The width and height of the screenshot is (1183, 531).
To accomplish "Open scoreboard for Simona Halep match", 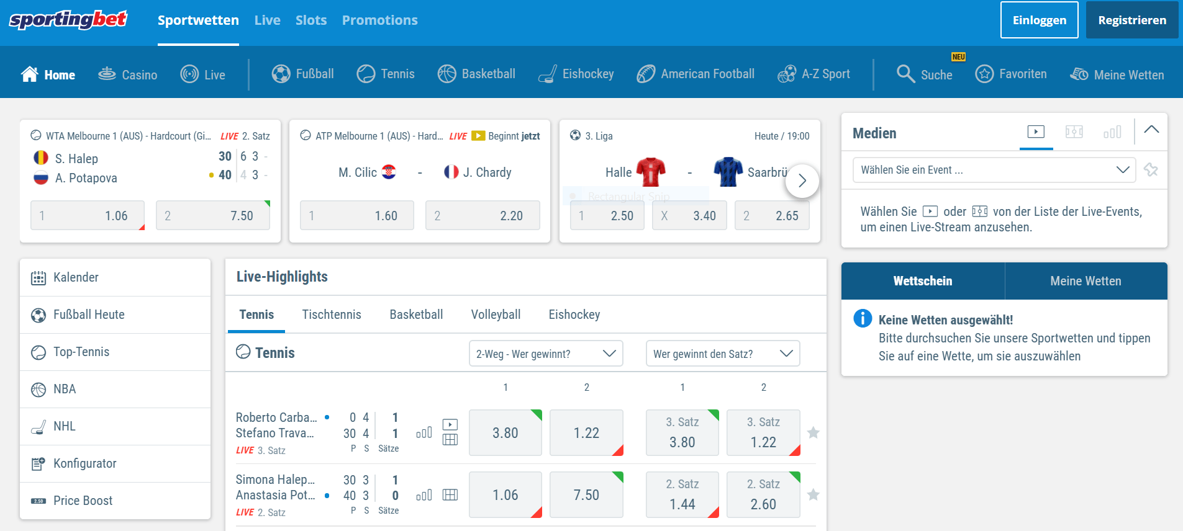I will pos(450,495).
